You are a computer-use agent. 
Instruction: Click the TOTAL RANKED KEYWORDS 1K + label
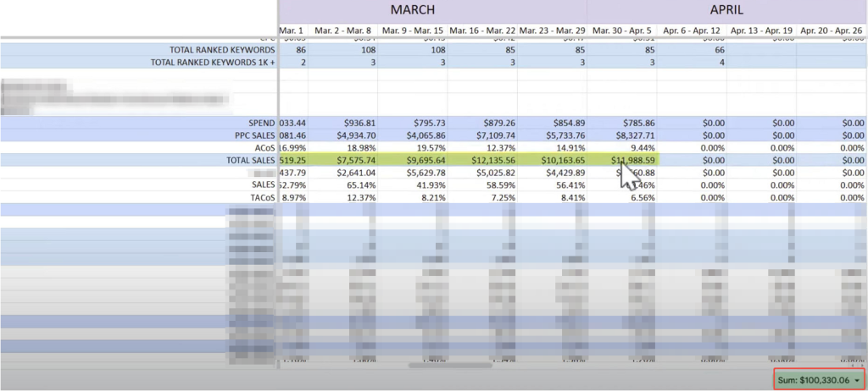pos(212,63)
